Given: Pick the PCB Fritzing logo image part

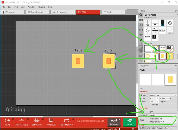Looking at the screenshot, I should point(170,48).
